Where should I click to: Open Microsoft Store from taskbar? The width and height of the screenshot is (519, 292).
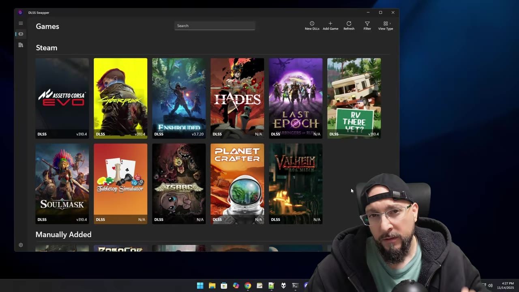[x=224, y=286]
